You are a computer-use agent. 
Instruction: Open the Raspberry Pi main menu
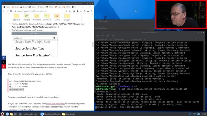(2, 114)
